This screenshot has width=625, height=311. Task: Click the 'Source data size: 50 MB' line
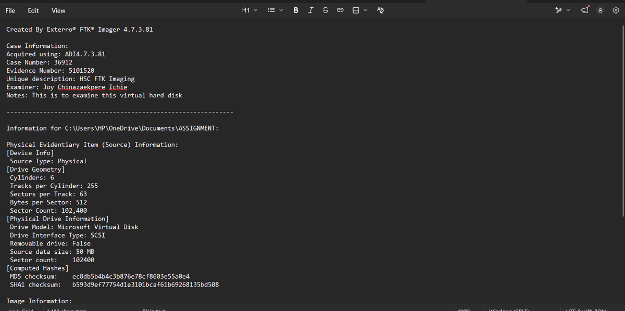coord(52,252)
